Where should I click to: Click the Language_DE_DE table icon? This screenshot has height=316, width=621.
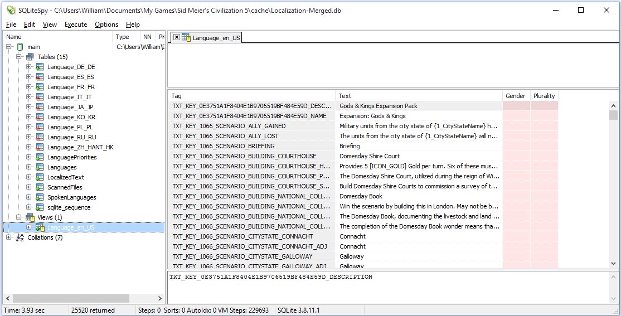pos(40,67)
